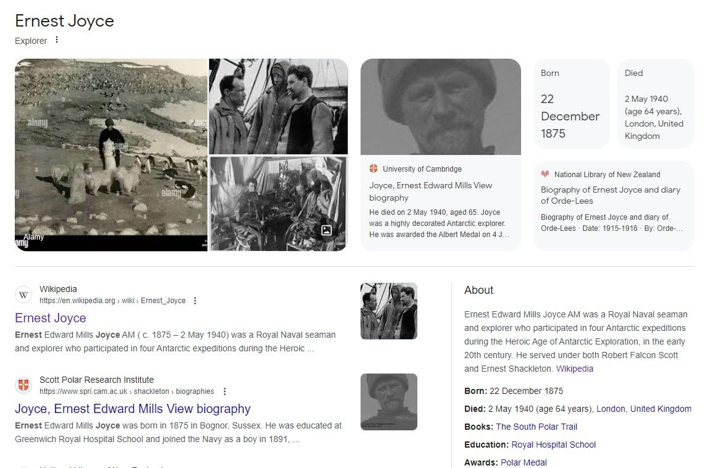This screenshot has height=468, width=710.
Task: Open the Royal Hospital School link
Action: [553, 445]
